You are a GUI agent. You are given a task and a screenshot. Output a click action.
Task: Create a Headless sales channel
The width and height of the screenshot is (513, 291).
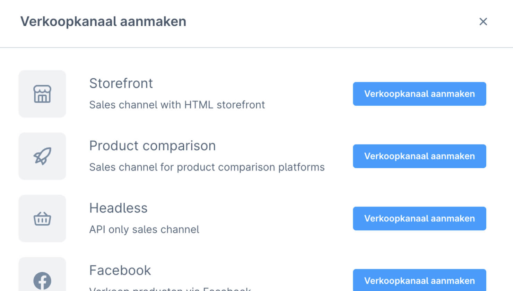419,219
